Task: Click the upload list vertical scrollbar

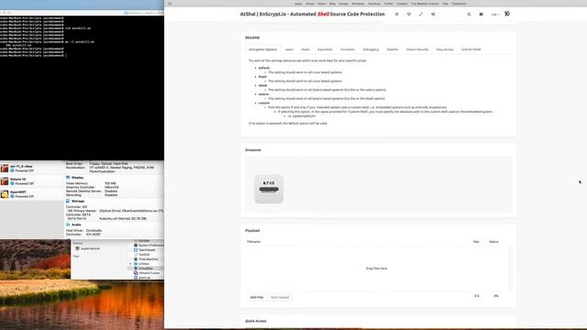Action: [510, 269]
